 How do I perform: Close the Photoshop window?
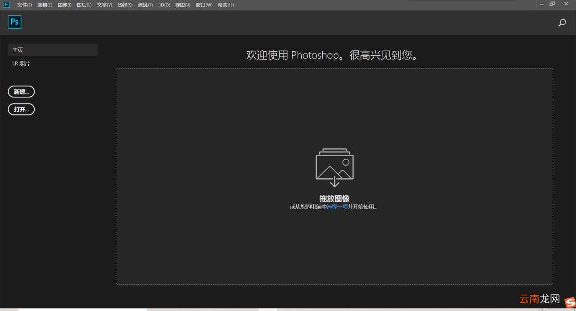(566, 4)
